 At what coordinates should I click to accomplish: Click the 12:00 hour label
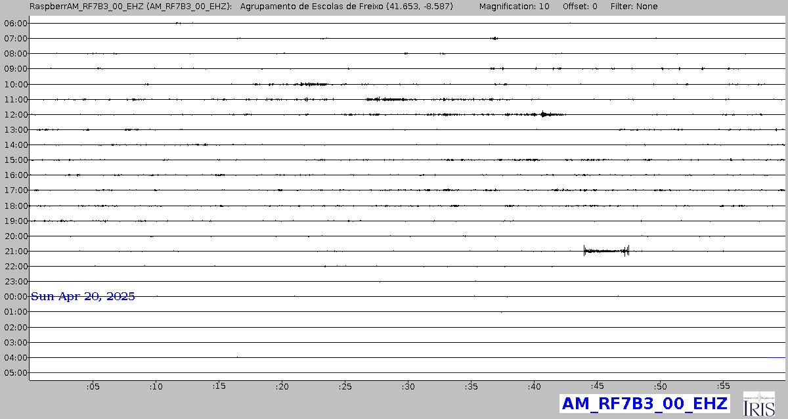click(x=16, y=114)
